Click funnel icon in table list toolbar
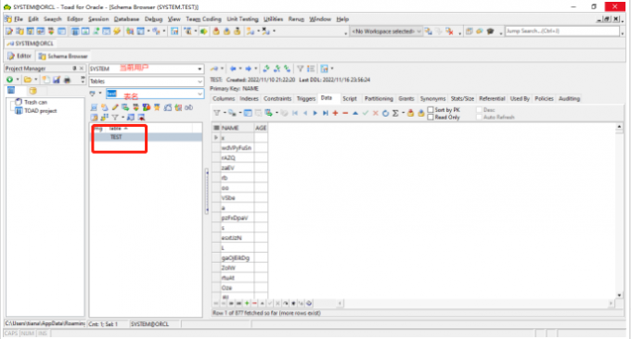The image size is (631, 339). click(115, 118)
